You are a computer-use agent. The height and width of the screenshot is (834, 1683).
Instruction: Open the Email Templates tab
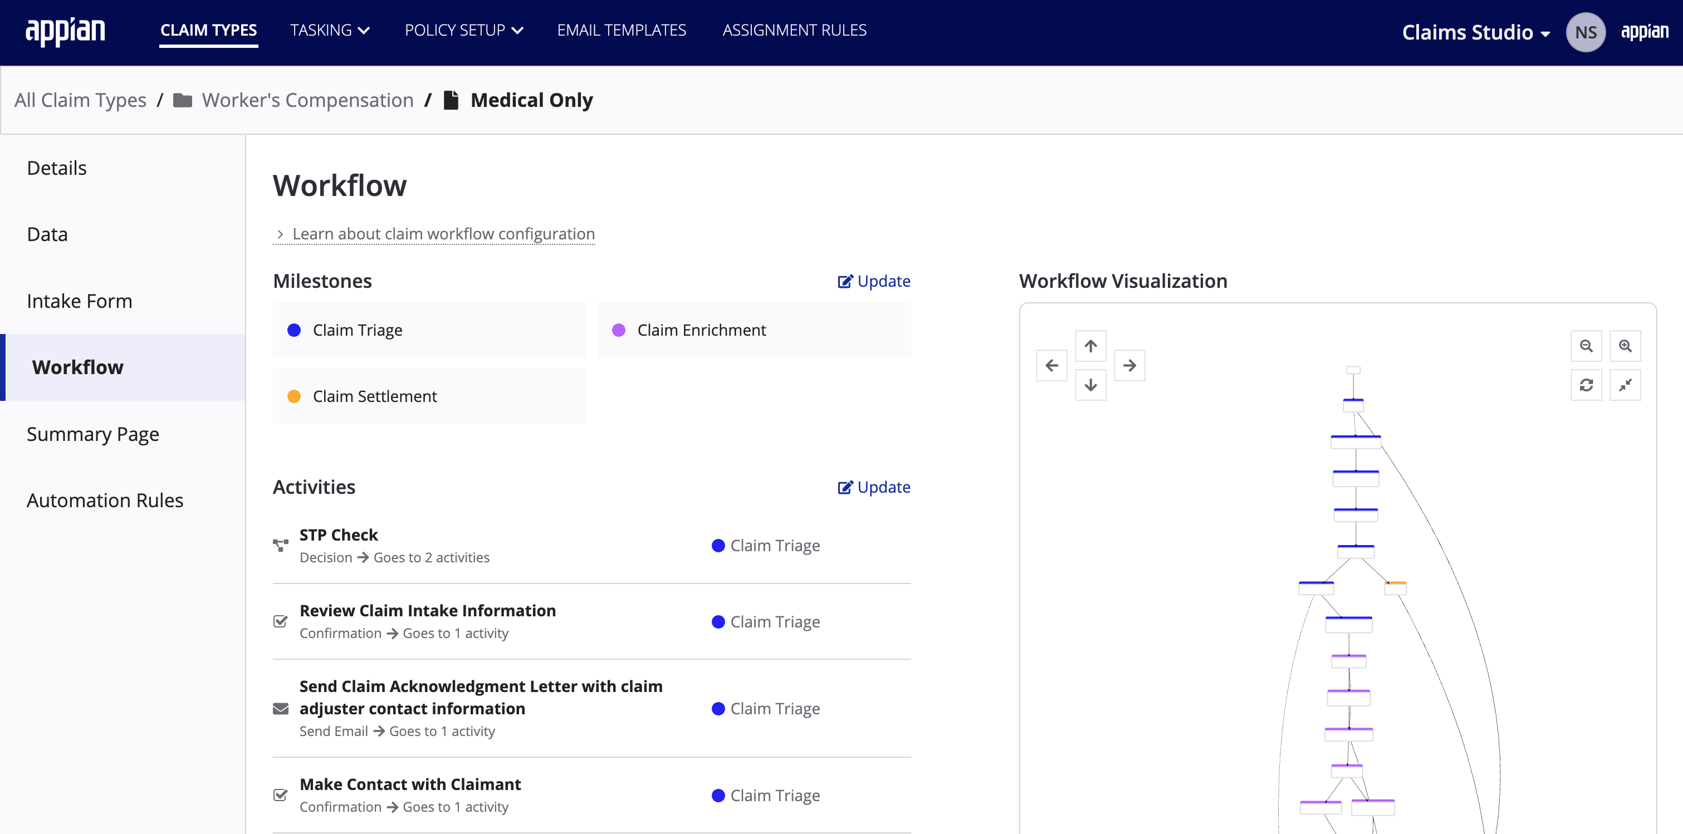(x=622, y=30)
